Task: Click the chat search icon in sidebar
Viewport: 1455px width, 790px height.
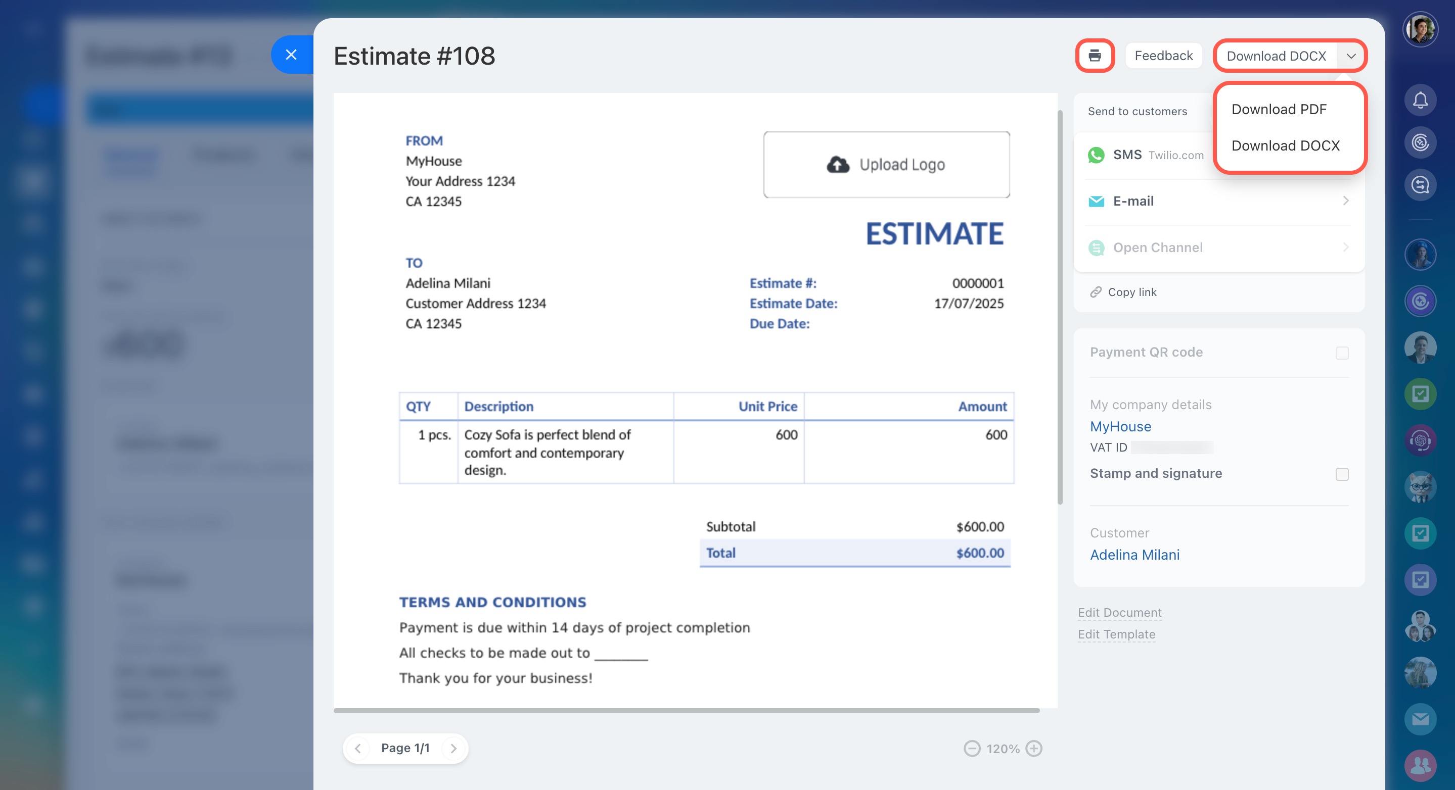Action: 1420,184
